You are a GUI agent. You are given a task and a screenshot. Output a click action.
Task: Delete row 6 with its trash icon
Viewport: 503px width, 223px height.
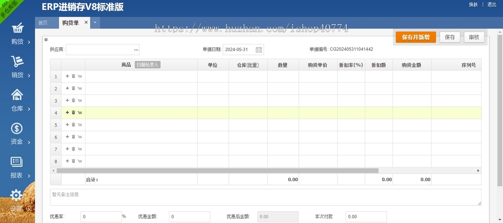(73, 137)
